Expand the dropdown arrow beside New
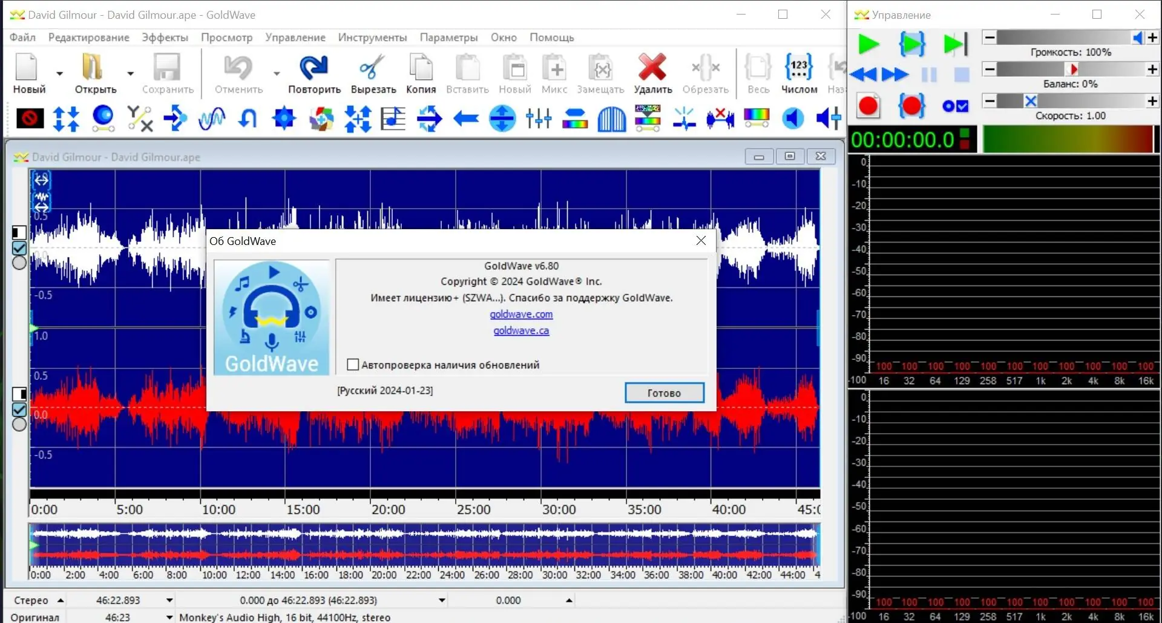1162x623 pixels. point(59,74)
